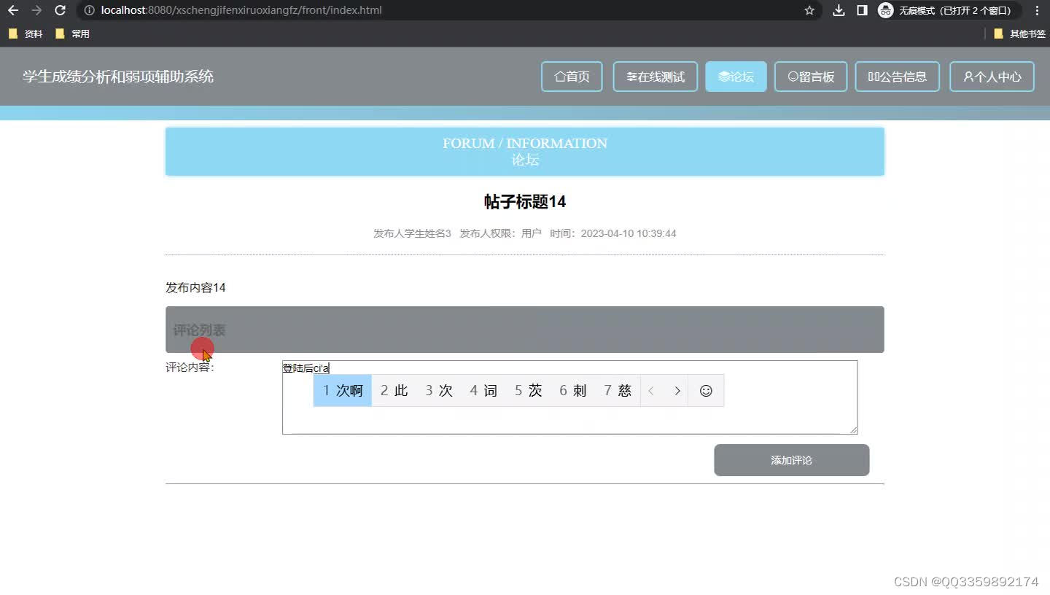The height and width of the screenshot is (595, 1050).
Task: Click the textarea resize handle corner
Action: [853, 430]
